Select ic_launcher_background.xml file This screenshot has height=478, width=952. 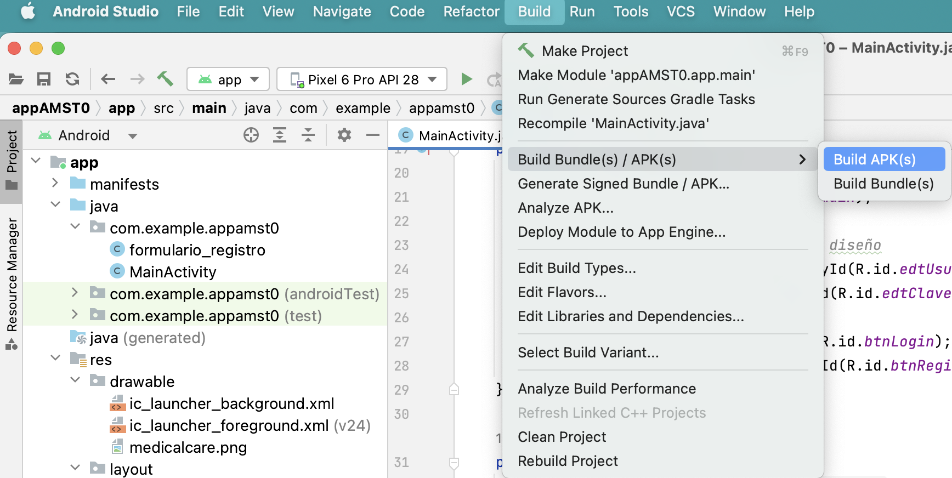[x=231, y=403]
